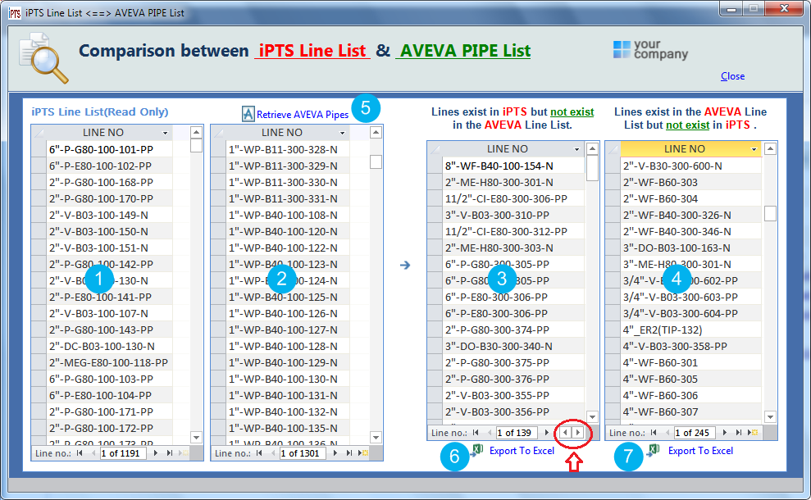
Task: Click scroll-down arrow of 139-line list
Action: pos(592,416)
